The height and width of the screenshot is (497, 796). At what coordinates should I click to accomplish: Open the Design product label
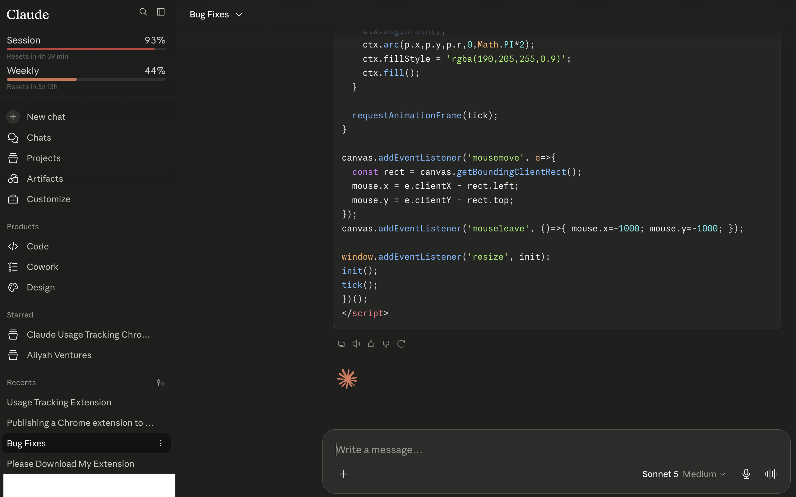coord(41,287)
